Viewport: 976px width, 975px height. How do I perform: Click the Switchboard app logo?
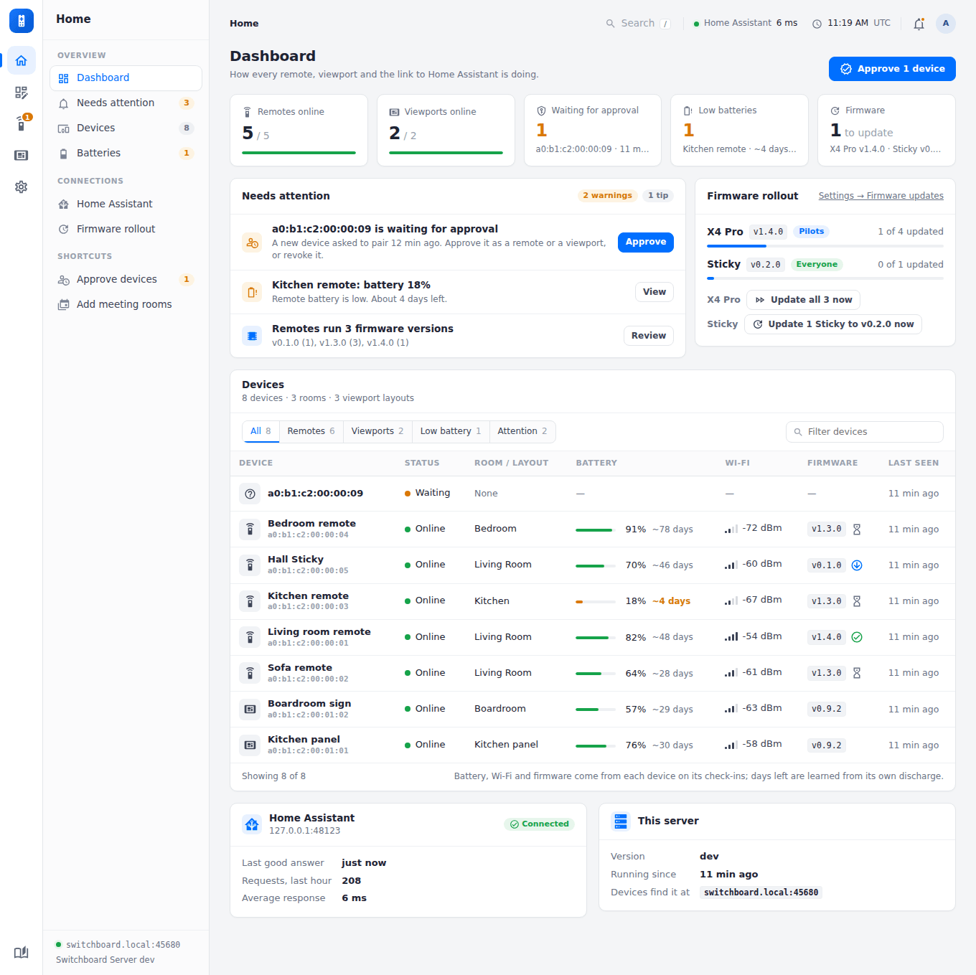[22, 21]
